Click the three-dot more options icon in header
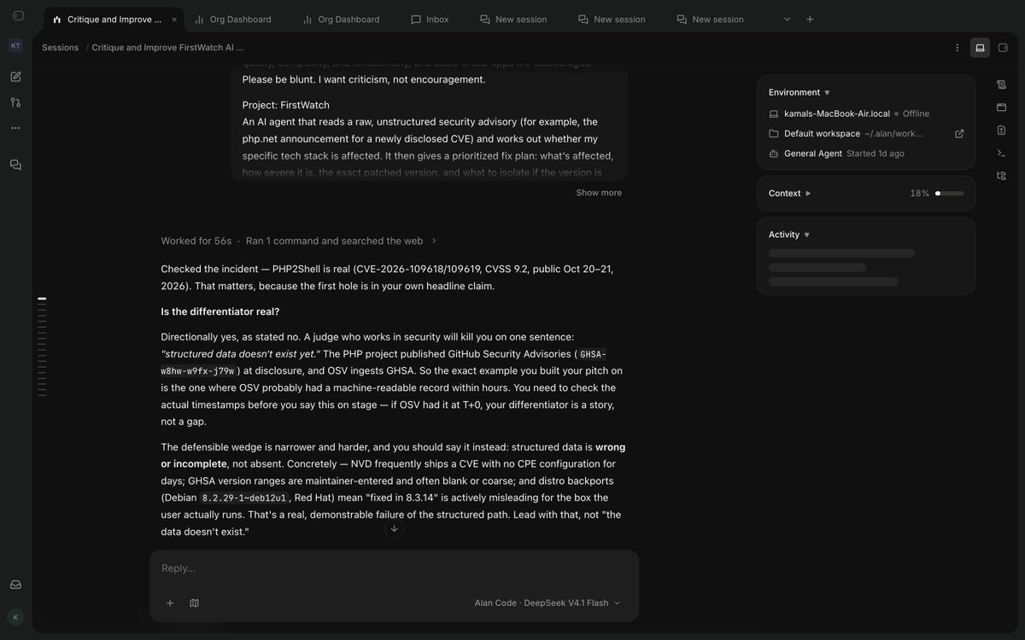The image size is (1025, 640). [x=958, y=48]
